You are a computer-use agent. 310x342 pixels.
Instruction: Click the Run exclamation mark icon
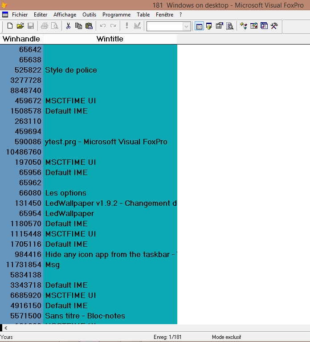127,25
